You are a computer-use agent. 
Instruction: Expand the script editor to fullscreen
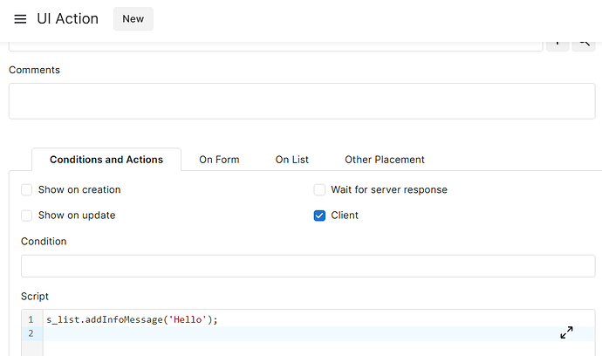coord(566,332)
